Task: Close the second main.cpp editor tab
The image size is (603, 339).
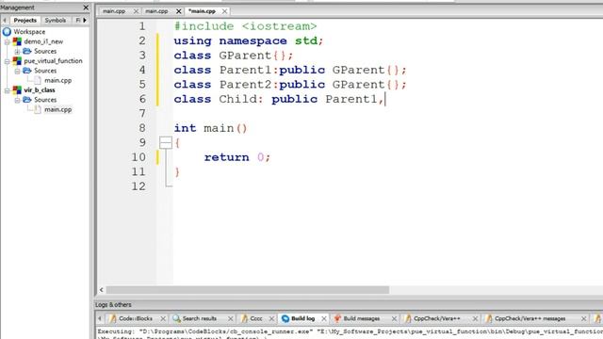Action: click(178, 11)
